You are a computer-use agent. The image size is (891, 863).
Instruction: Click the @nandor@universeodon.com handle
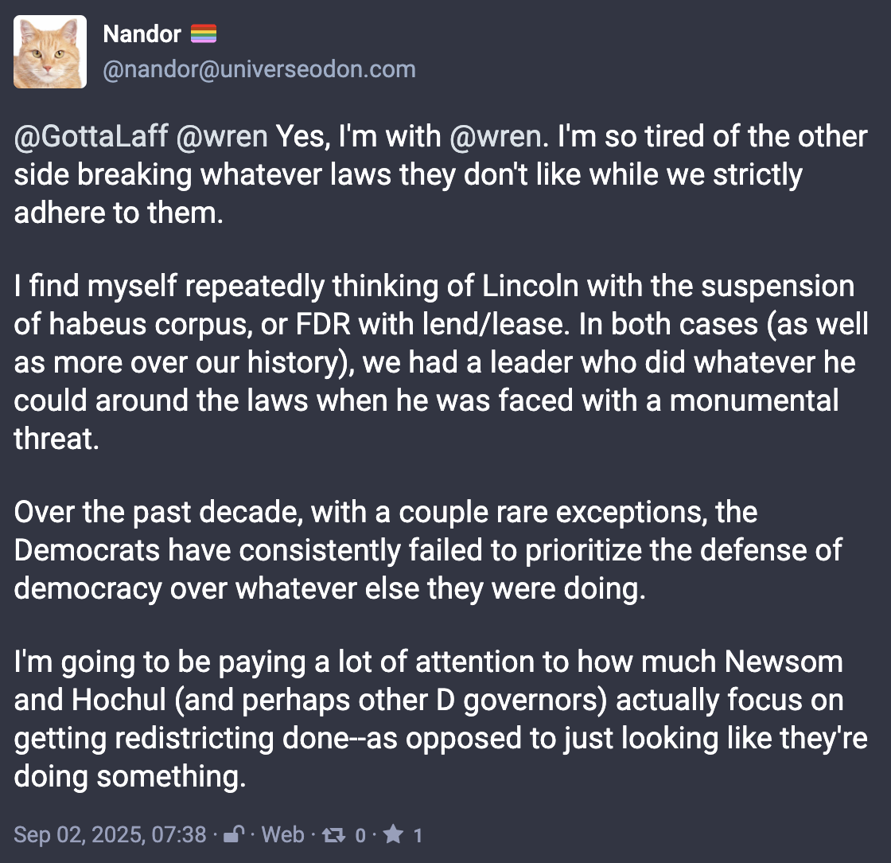259,69
